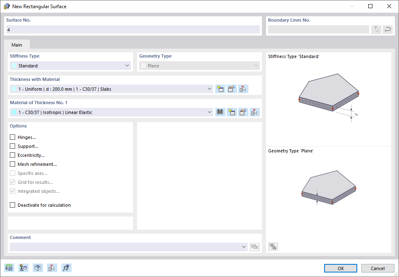The image size is (399, 277).
Task: Open the Comment selection dropdown
Action: [243, 247]
